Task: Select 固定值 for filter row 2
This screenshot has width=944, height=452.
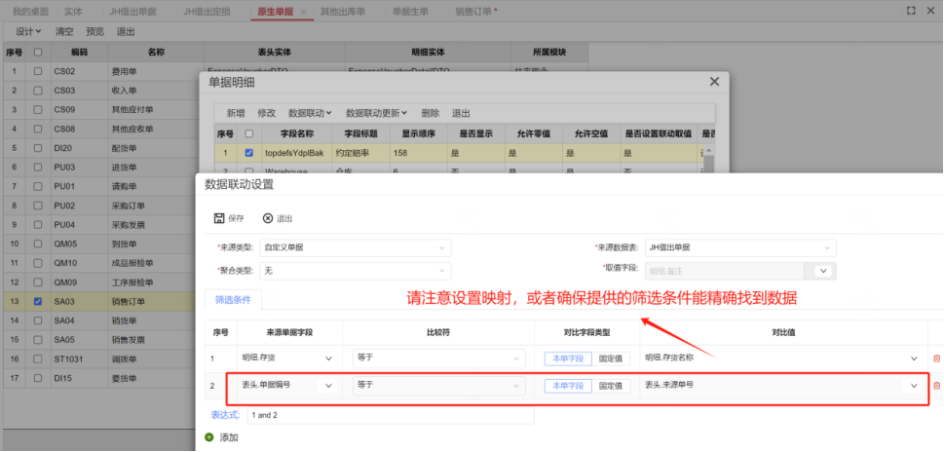Action: (611, 386)
